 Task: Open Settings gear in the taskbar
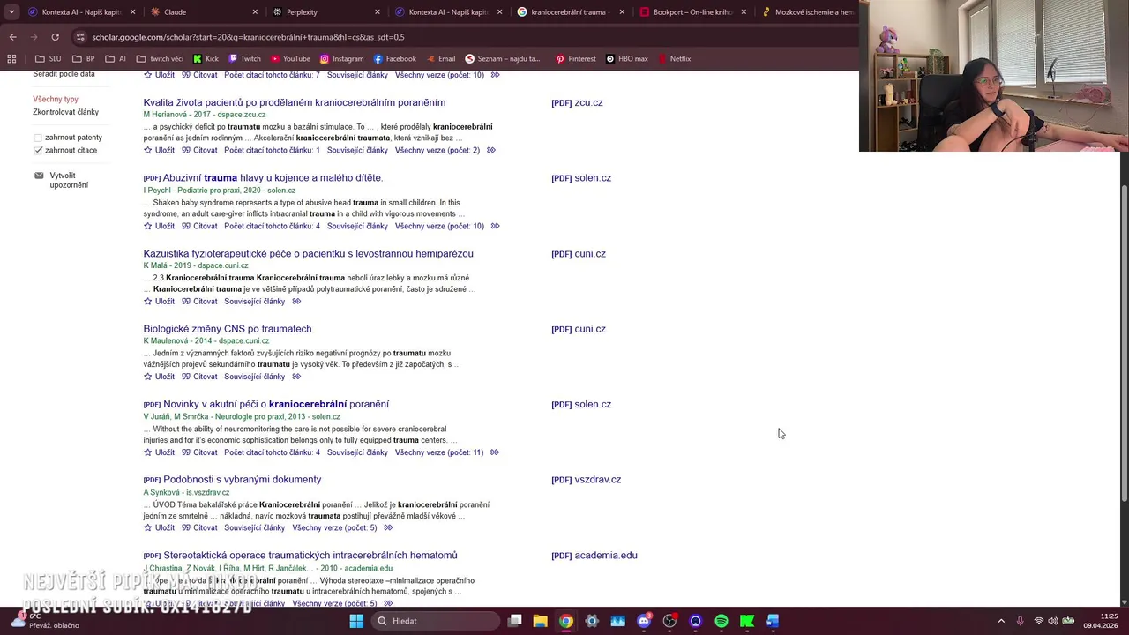592,621
